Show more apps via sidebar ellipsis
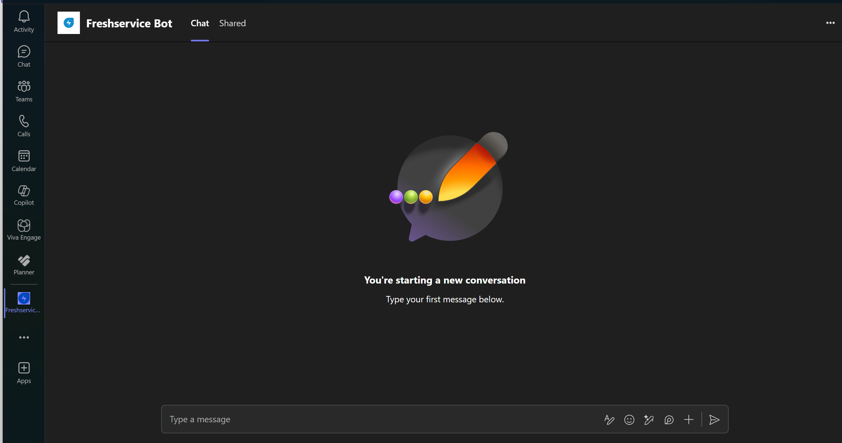 (x=24, y=337)
